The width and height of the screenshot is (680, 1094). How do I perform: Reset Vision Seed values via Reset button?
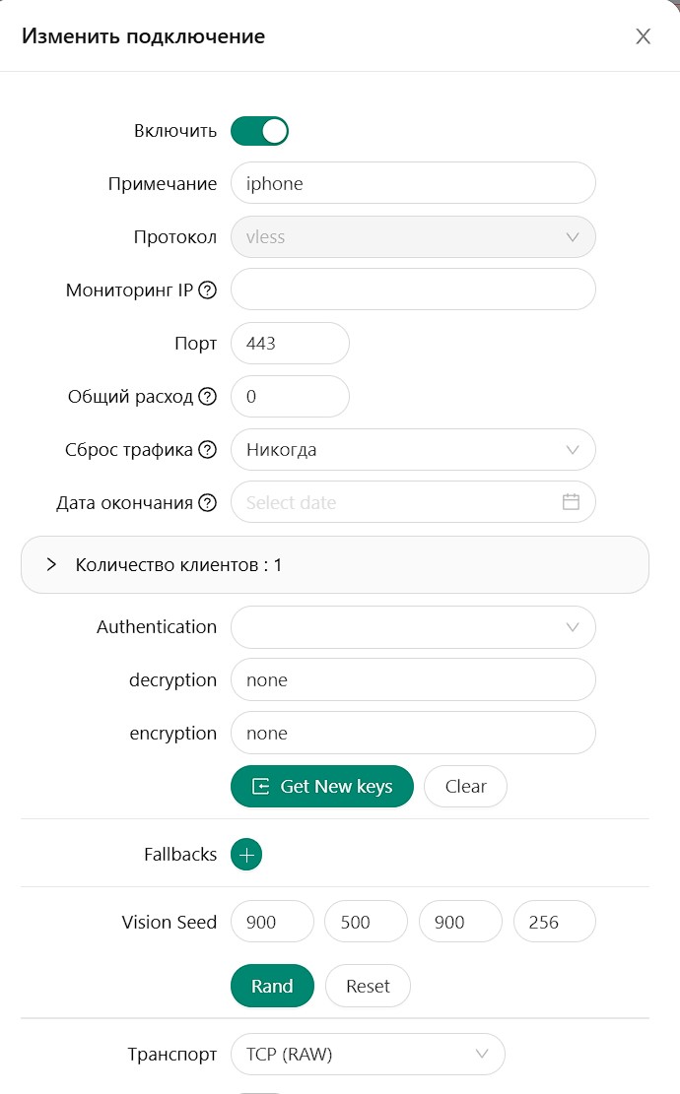pyautogui.click(x=368, y=986)
